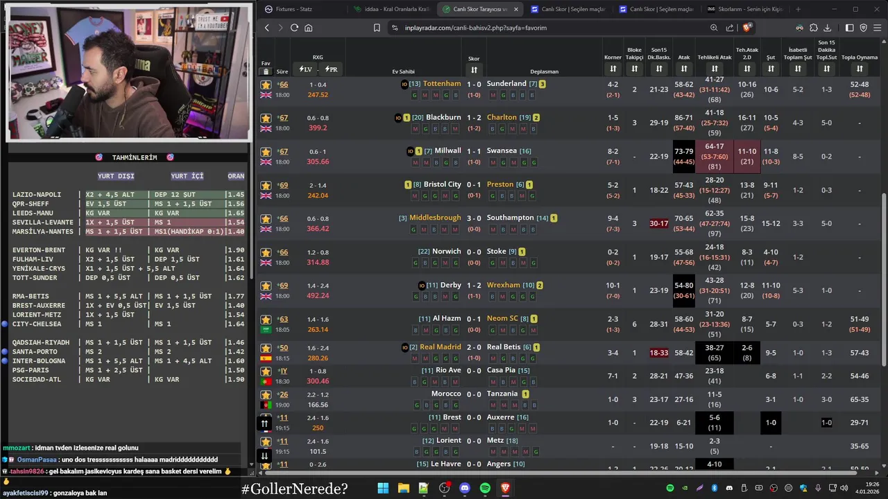Sort the table by Skor

point(474,69)
